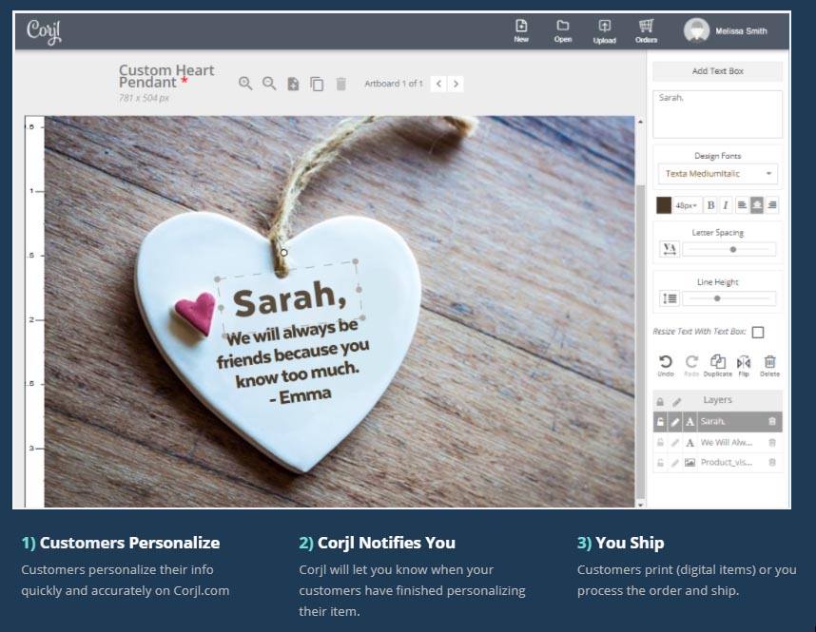
Task: Toggle lock on Sarah layer
Action: click(660, 422)
